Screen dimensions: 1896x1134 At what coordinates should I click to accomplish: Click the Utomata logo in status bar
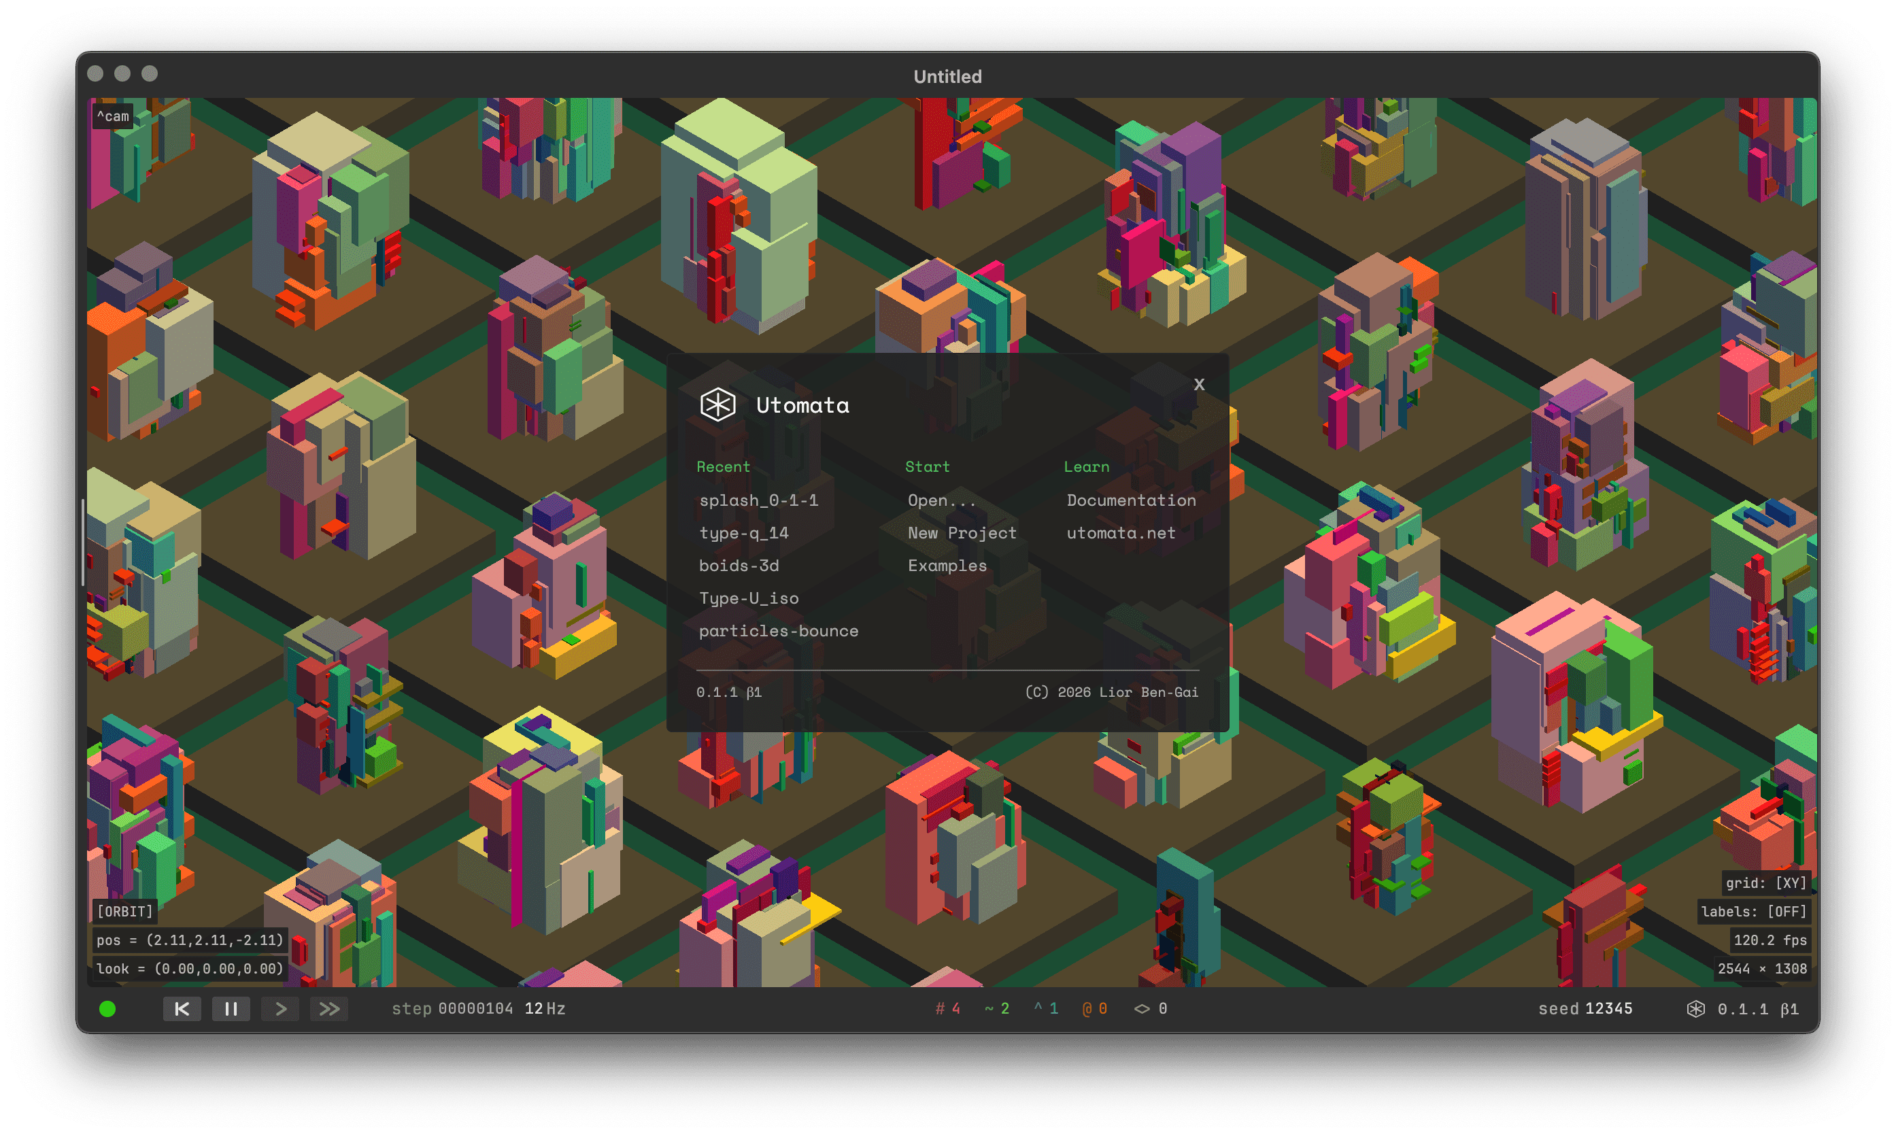[x=1695, y=1009]
